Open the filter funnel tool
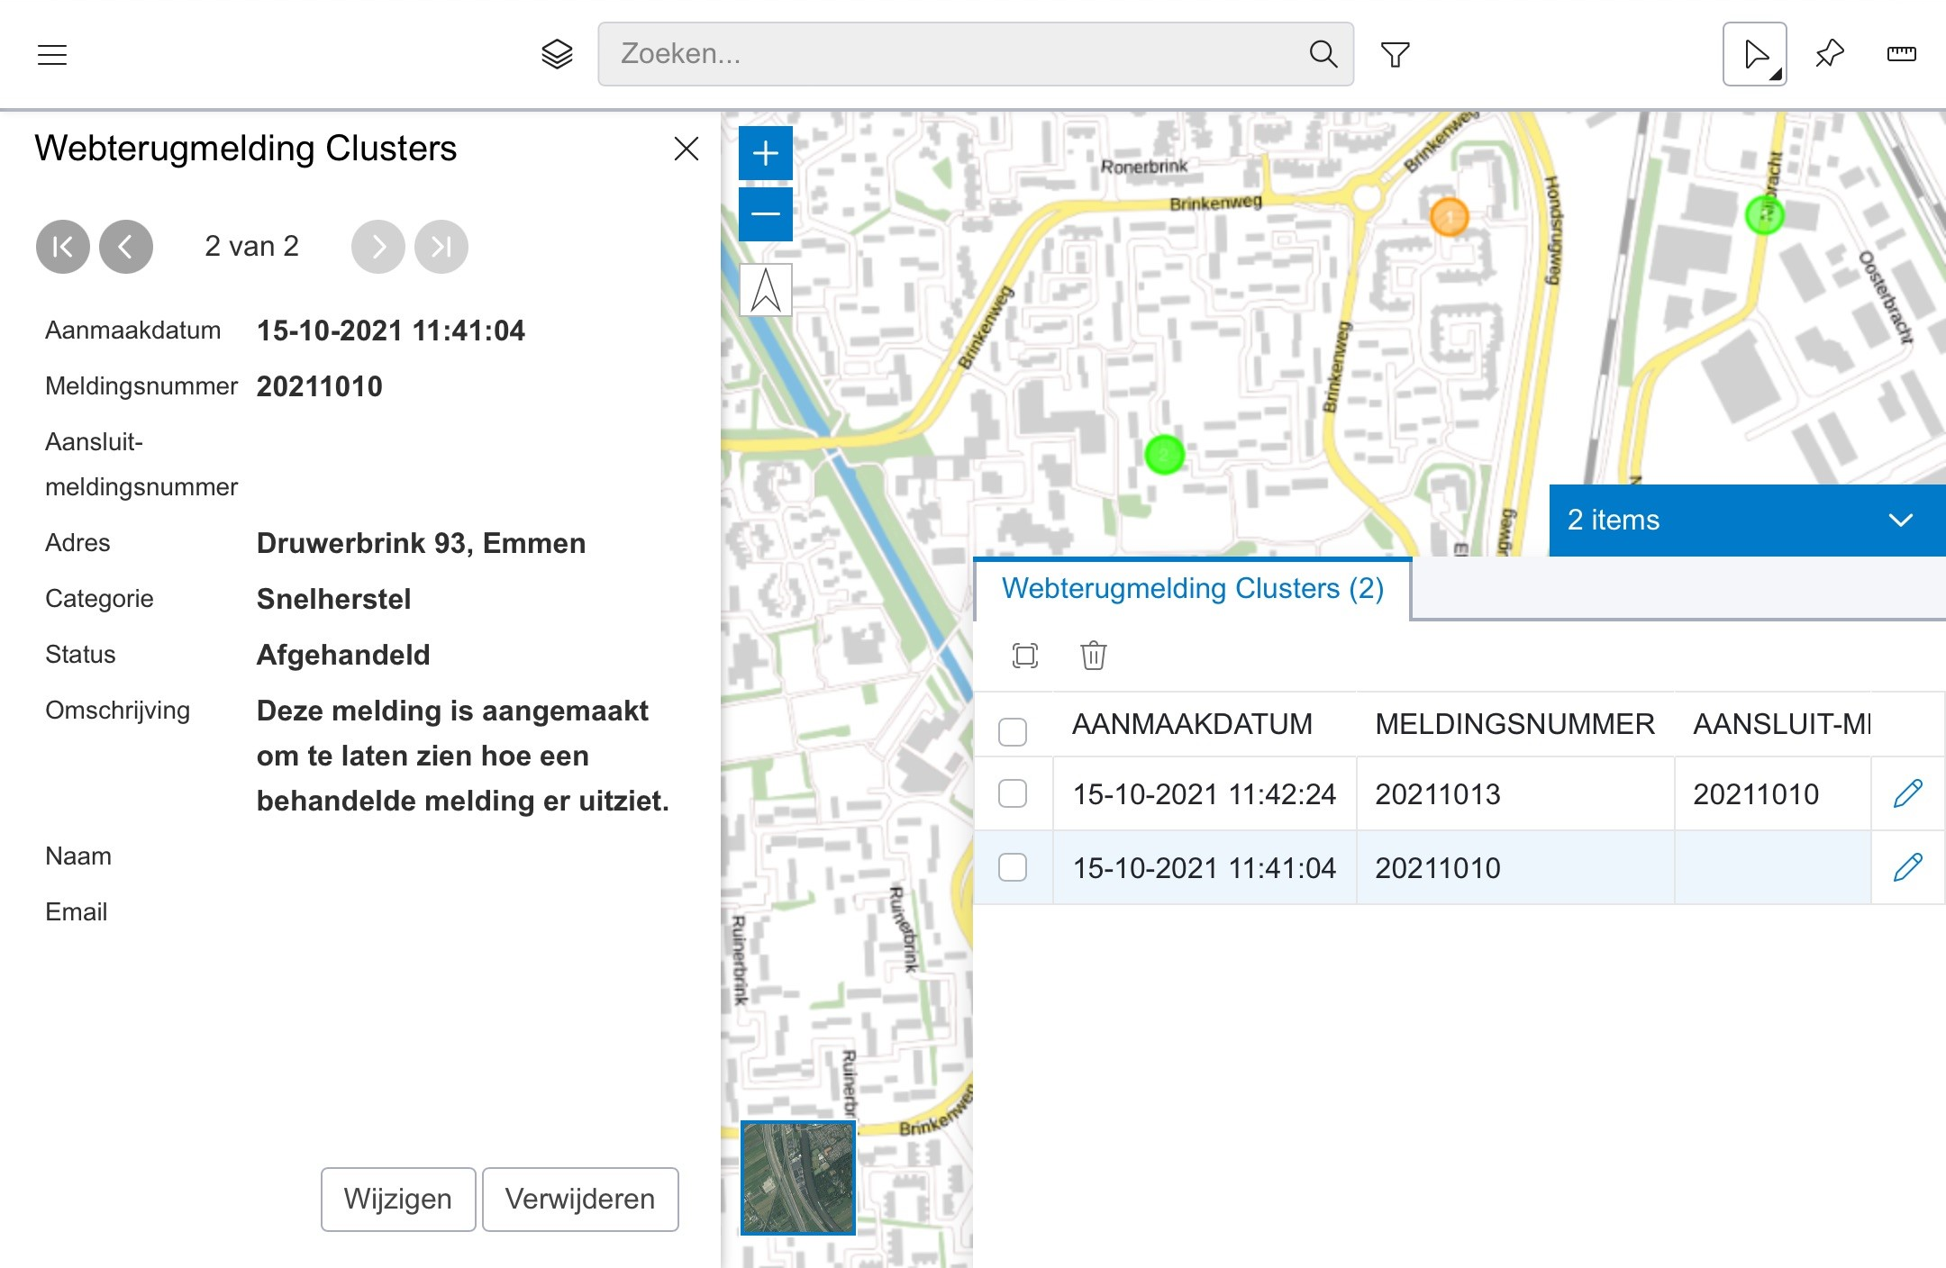 point(1395,55)
